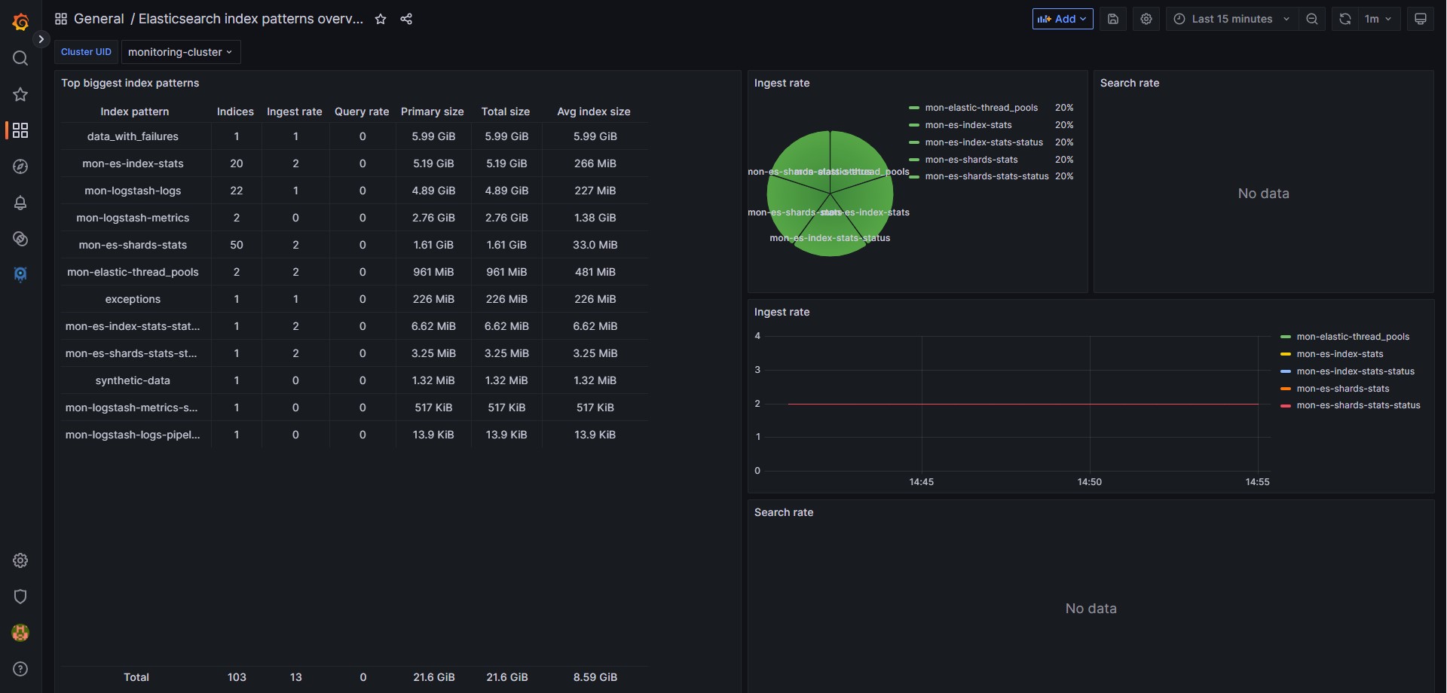The width and height of the screenshot is (1447, 693).
Task: Select the Dashboards icon in the sidebar
Action: (20, 130)
